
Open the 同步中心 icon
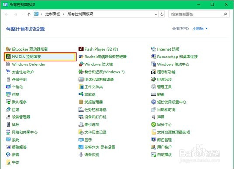tap(154, 125)
